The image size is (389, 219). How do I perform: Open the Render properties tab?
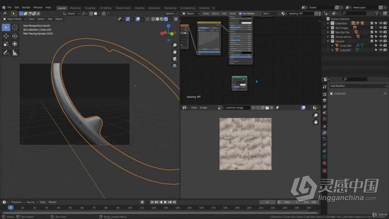[x=325, y=94]
